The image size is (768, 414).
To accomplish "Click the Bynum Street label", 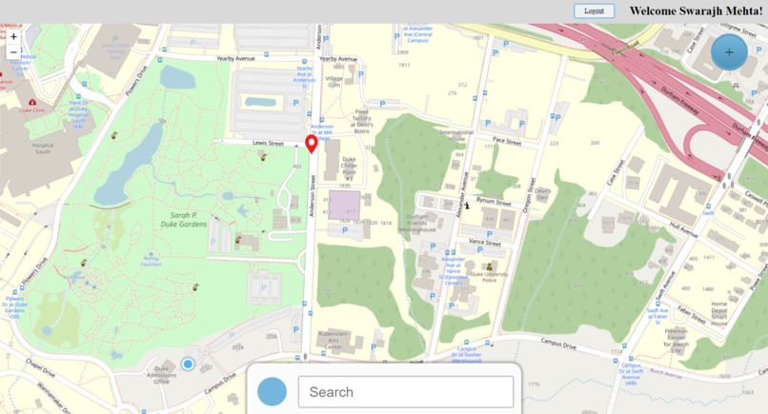I will (x=494, y=201).
